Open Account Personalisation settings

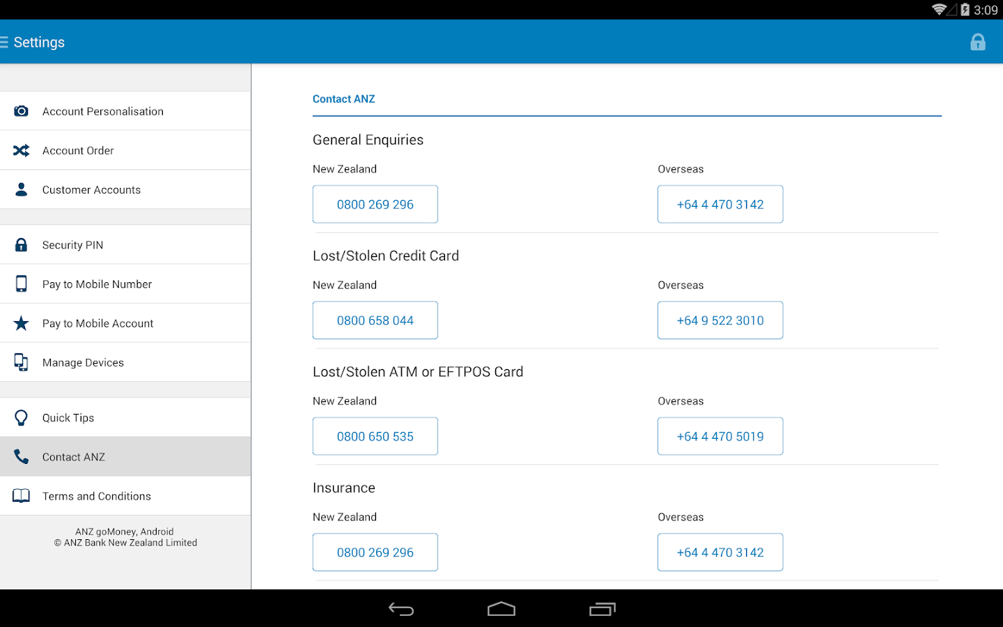click(x=125, y=111)
